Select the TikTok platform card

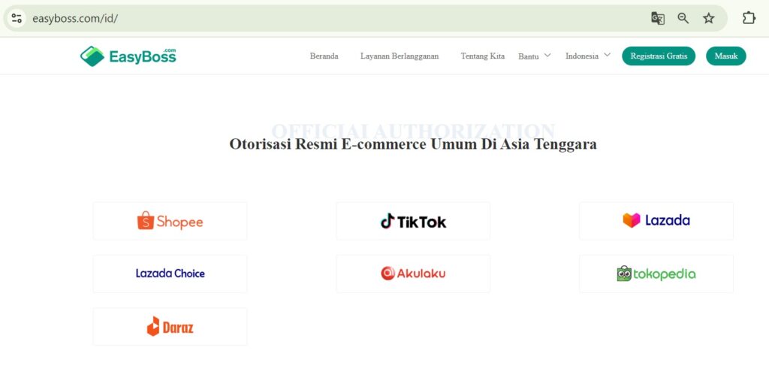pos(413,221)
